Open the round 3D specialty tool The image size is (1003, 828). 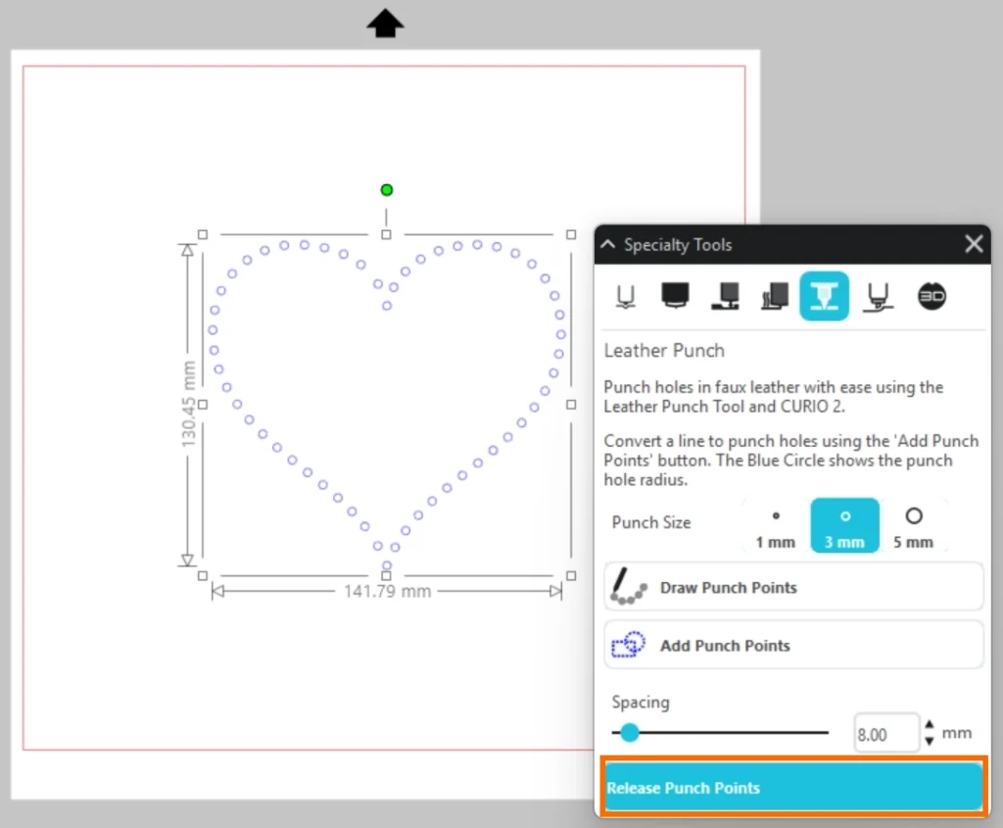tap(931, 295)
